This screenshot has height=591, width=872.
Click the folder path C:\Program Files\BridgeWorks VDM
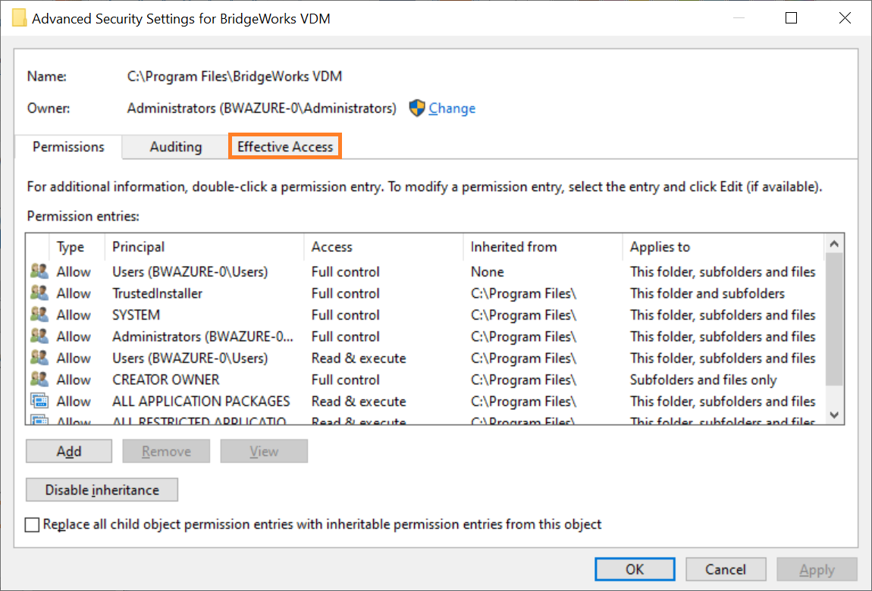[235, 76]
